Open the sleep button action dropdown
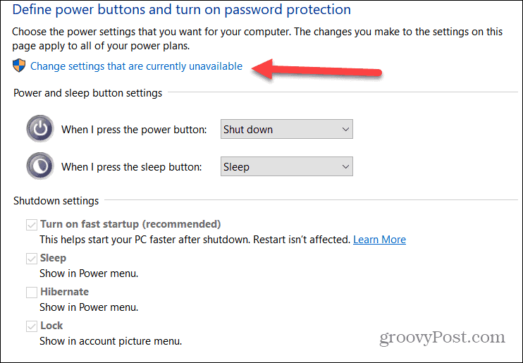Image resolution: width=523 pixels, height=363 pixels. click(286, 167)
